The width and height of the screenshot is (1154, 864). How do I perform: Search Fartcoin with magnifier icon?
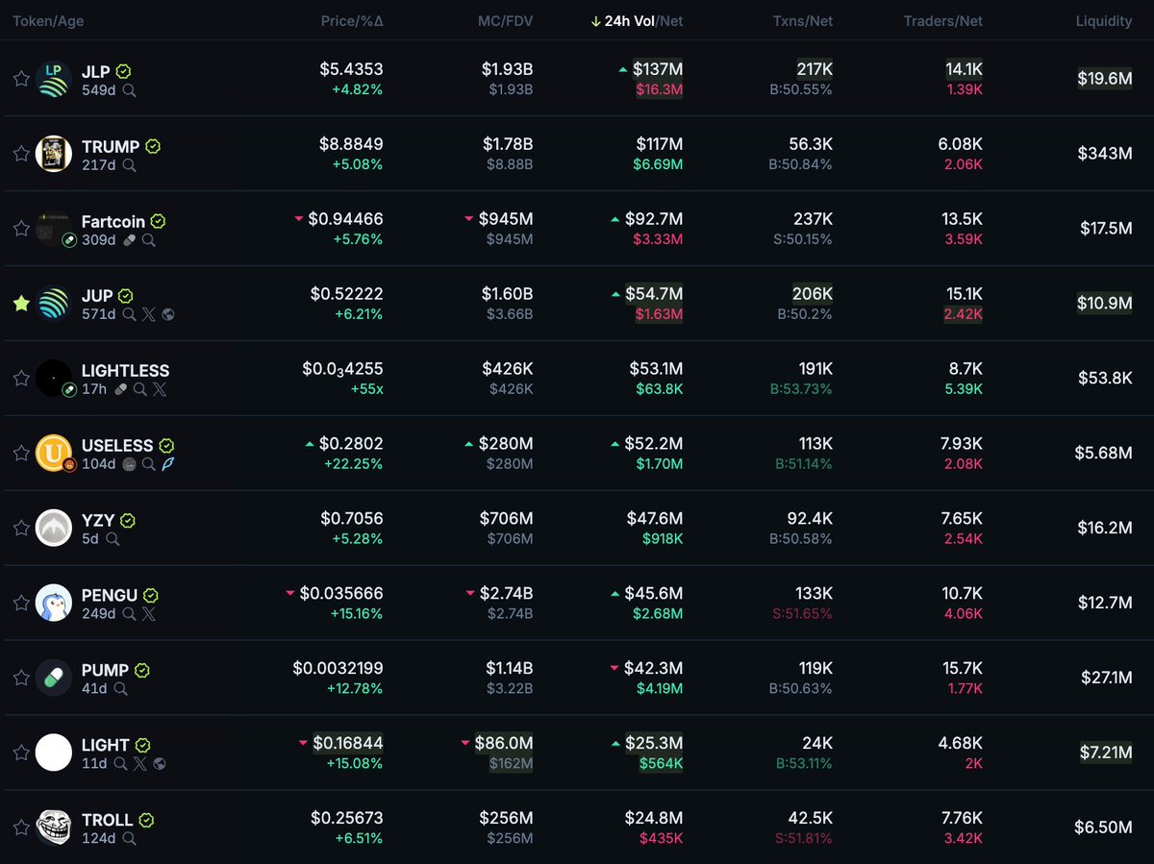pyautogui.click(x=148, y=240)
